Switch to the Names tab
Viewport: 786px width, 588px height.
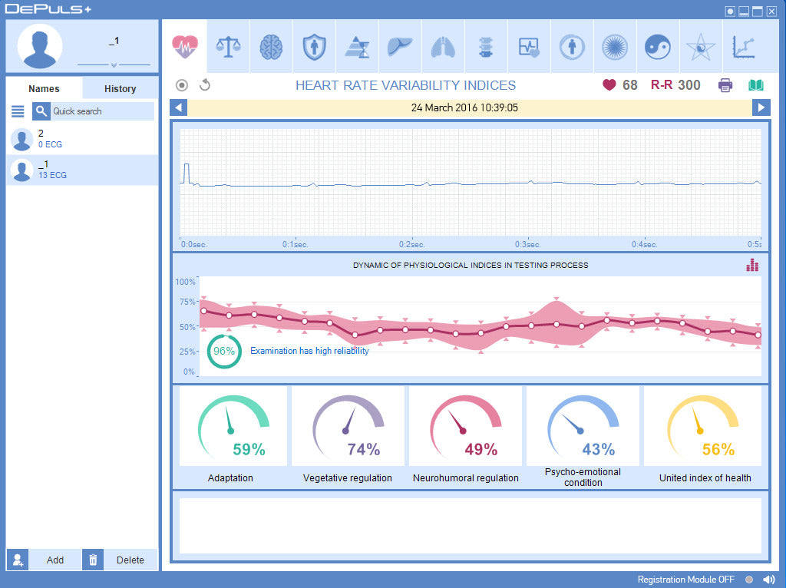click(44, 88)
